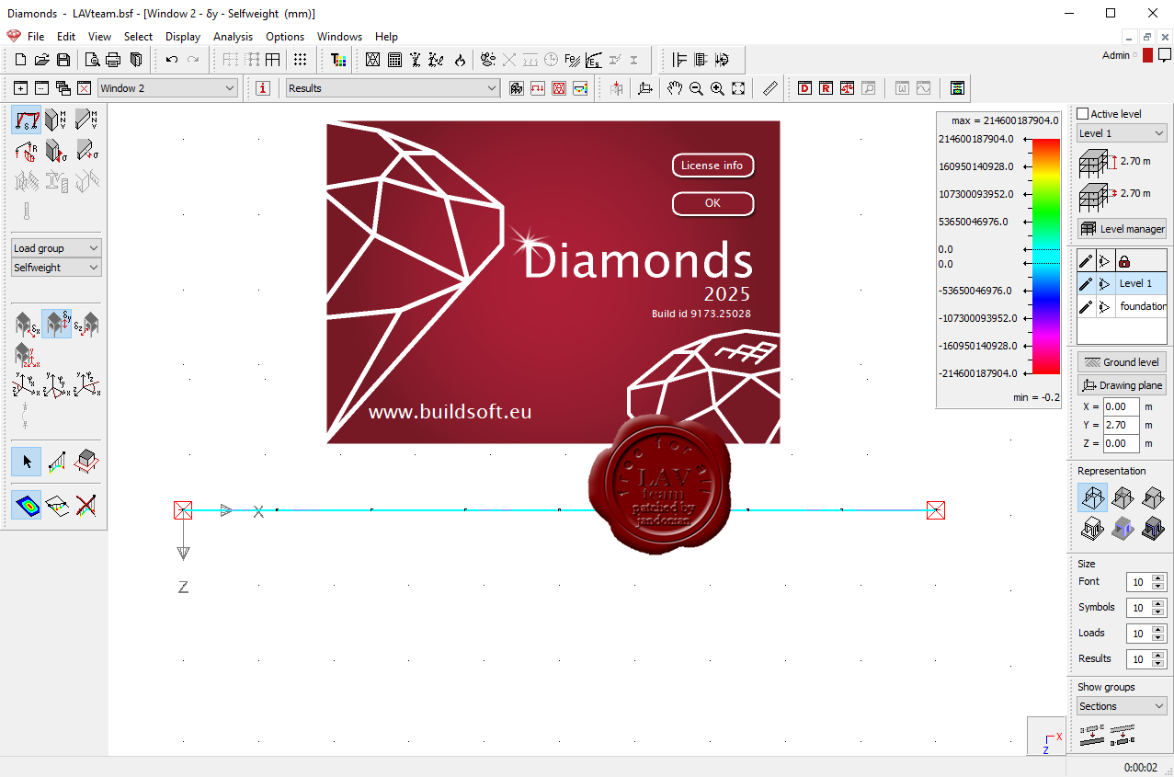The width and height of the screenshot is (1174, 777).
Task: Toggle visibility of the Level 1 row
Action: (1105, 283)
